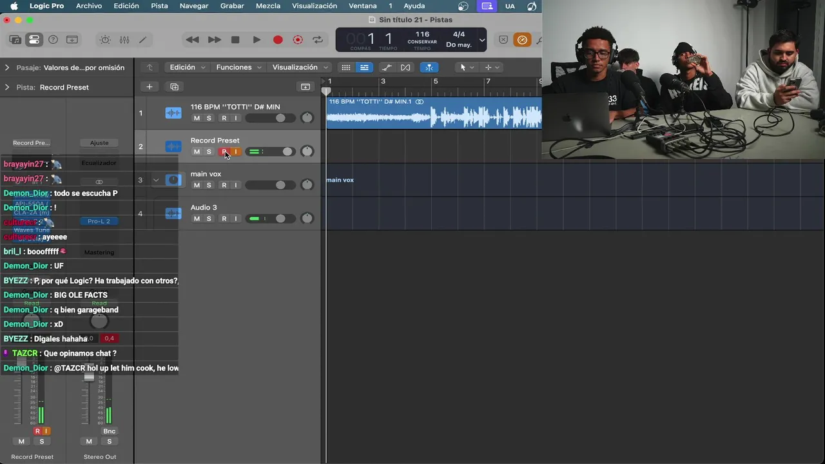825x464 pixels.
Task: Open the Pista menu
Action: pyautogui.click(x=159, y=6)
